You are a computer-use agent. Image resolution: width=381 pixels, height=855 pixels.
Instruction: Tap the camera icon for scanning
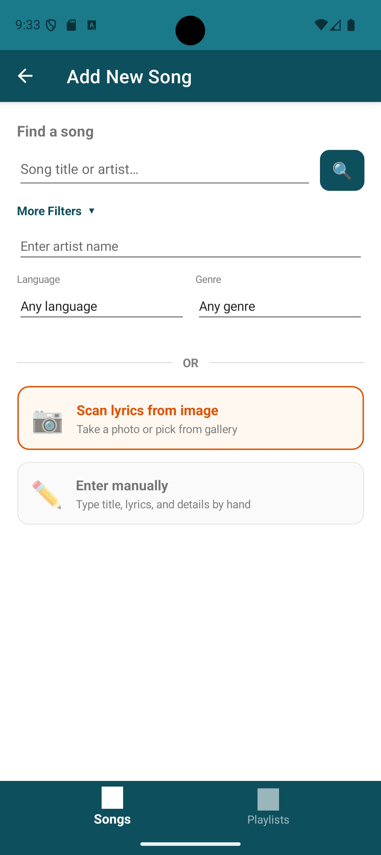tap(47, 422)
